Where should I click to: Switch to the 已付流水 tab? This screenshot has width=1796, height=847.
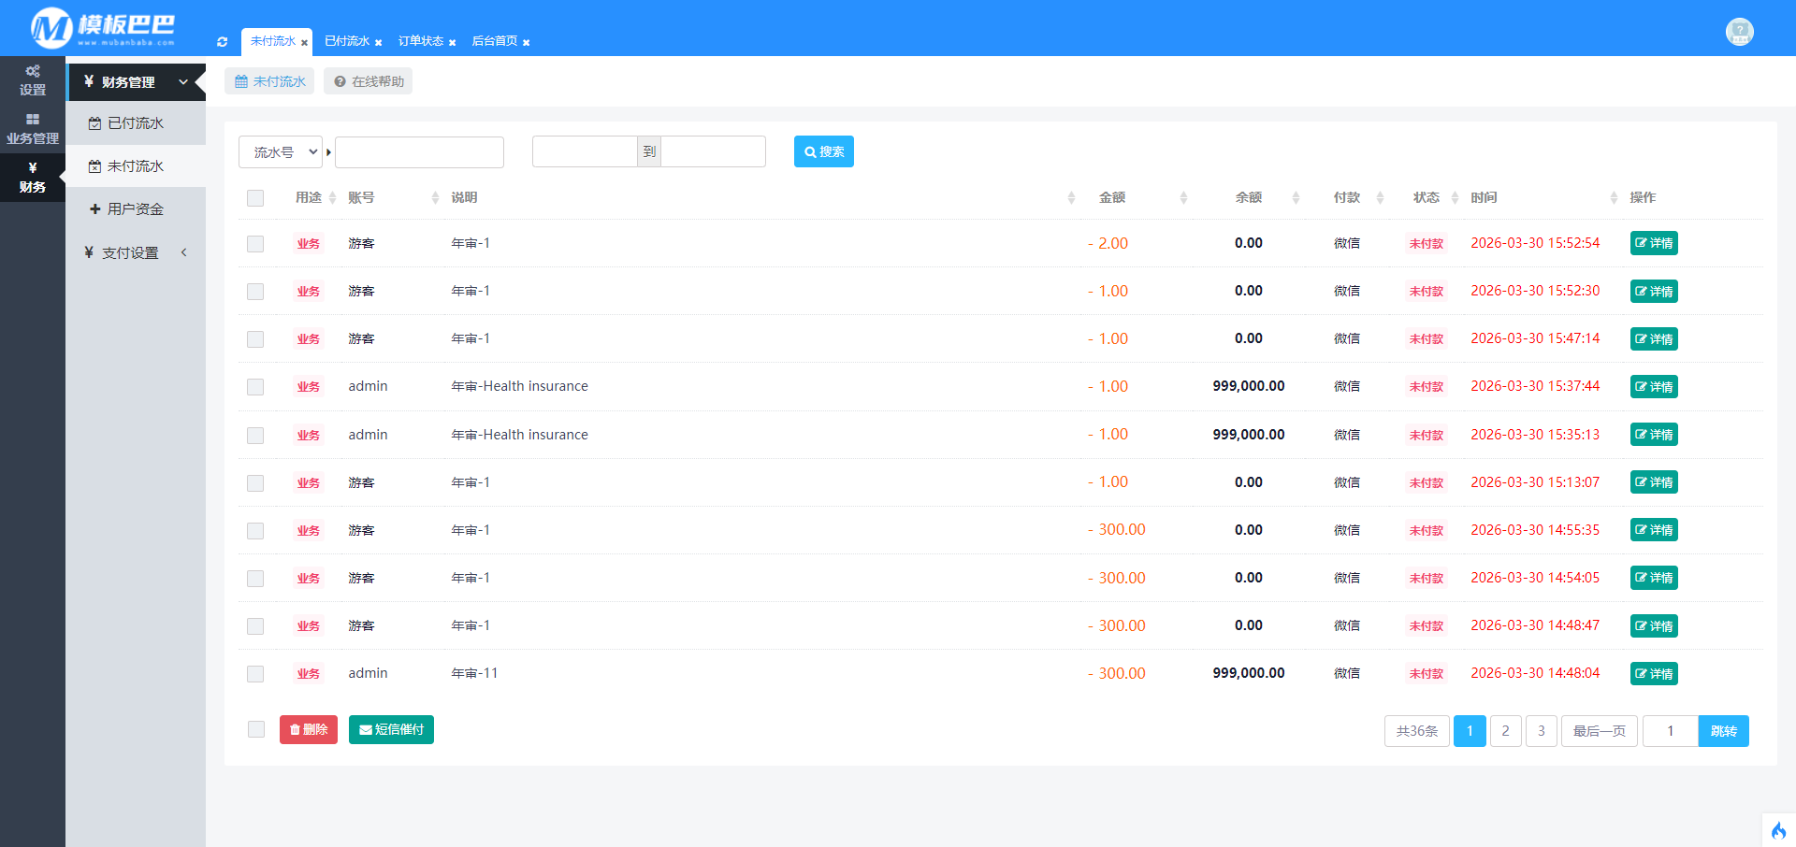pos(347,41)
